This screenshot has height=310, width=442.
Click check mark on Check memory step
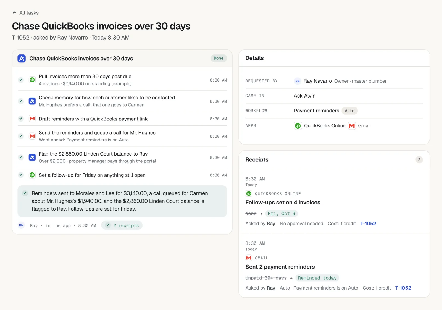[21, 101]
